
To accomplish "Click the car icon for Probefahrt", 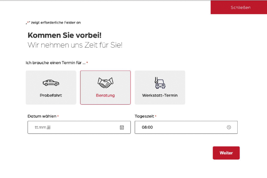I will [x=51, y=83].
